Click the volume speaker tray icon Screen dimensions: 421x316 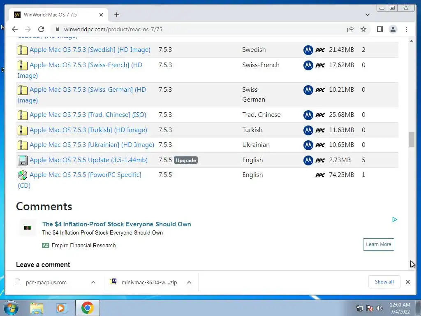click(379, 308)
